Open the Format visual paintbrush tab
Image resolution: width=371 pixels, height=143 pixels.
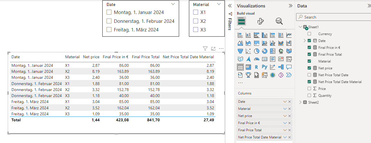pyautogui.click(x=260, y=21)
